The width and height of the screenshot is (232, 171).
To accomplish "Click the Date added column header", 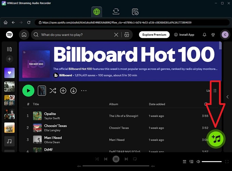I will pyautogui.click(x=157, y=104).
